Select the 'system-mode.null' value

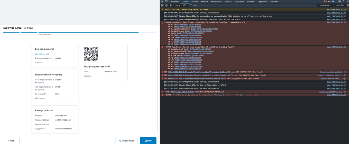(63, 120)
